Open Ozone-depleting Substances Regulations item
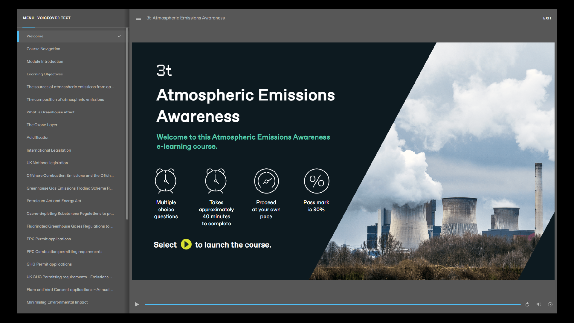The width and height of the screenshot is (574, 323). pos(72,214)
